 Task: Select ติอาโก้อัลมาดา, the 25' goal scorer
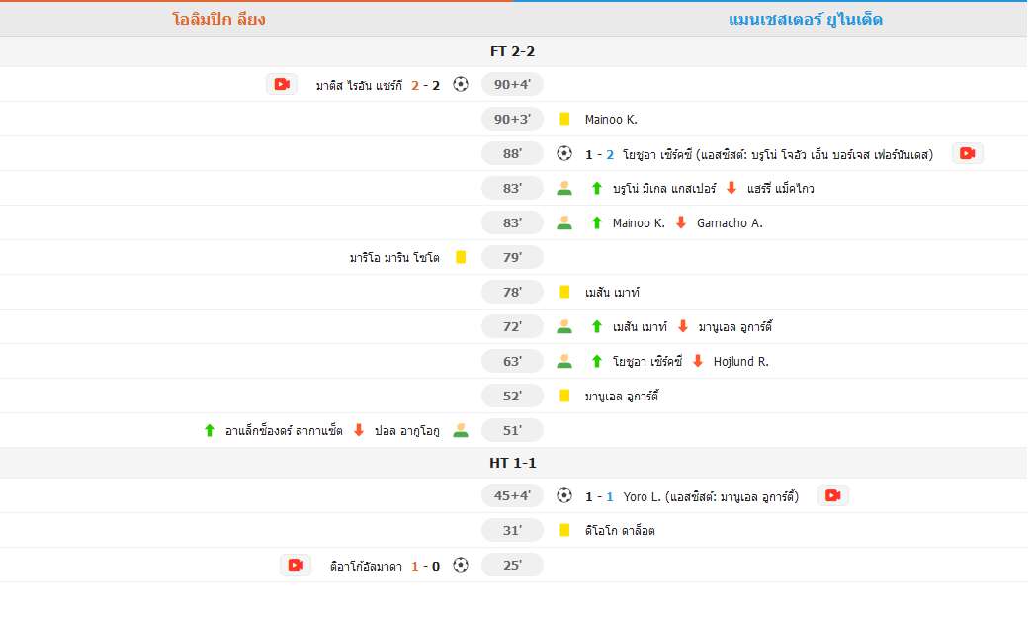point(366,566)
